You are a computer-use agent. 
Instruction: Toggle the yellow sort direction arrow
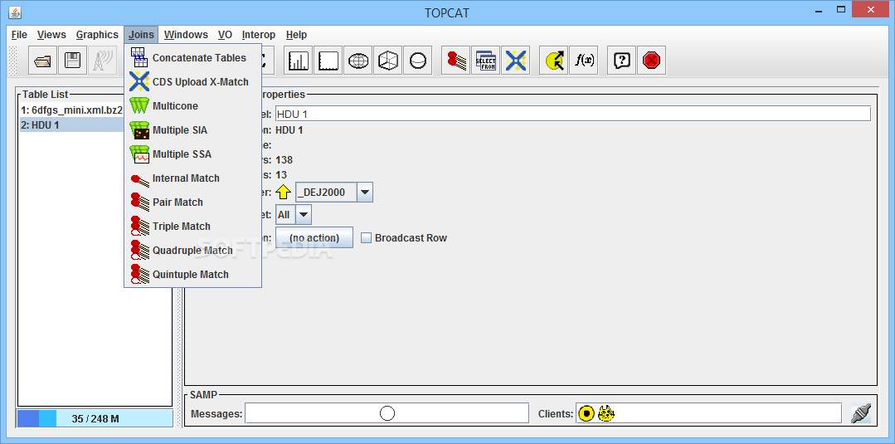pos(283,193)
